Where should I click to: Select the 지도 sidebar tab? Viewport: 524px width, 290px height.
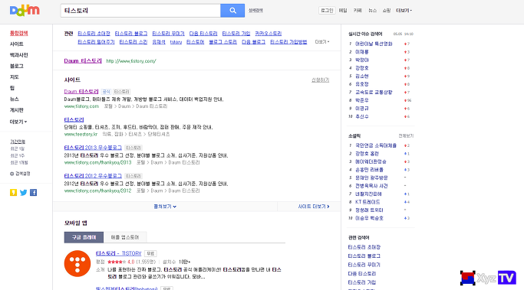pos(15,77)
